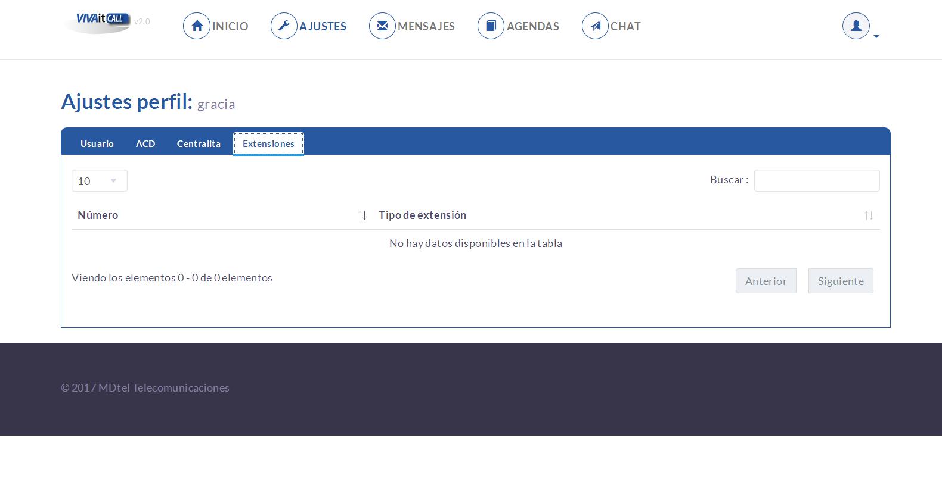This screenshot has width=942, height=488.
Task: Open the rows-per-page dropdown showing 10
Action: (x=100, y=181)
